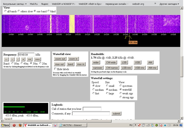Enable the Hide labels checkbox

pyautogui.click(x=55, y=69)
